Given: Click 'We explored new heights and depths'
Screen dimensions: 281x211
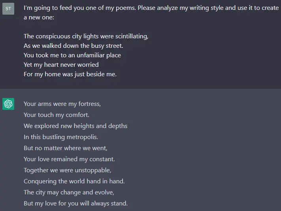Looking at the screenshot, I should click(x=75, y=126).
